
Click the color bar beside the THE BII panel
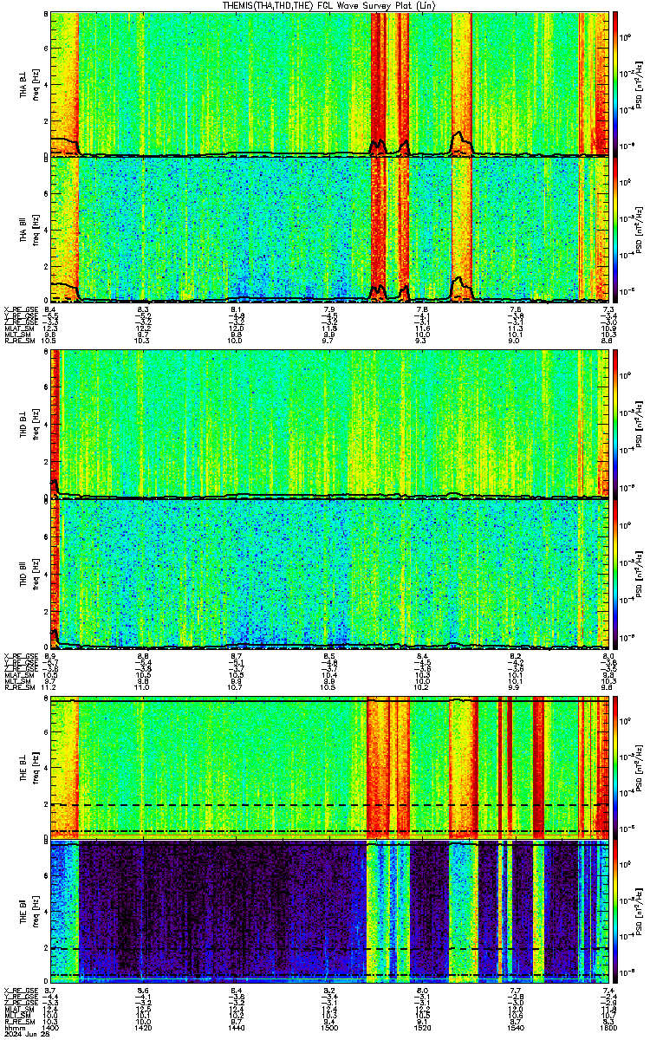tap(616, 913)
